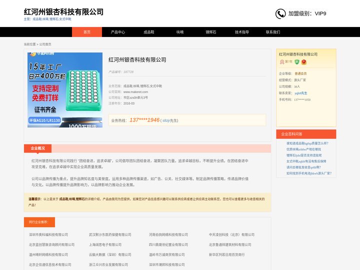This screenshot has width=360, height=270.
Task: Click the 源头厂家 business mode value
Action: coord(300,80)
